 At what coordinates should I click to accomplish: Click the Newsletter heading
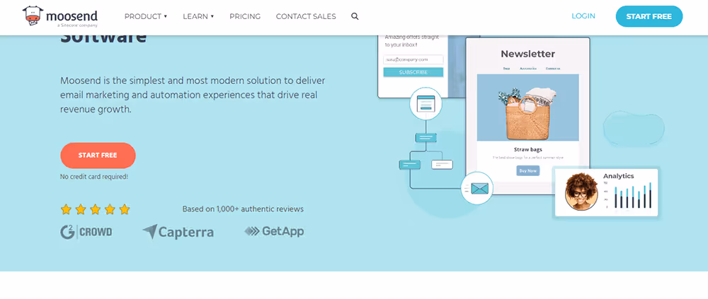coord(528,54)
